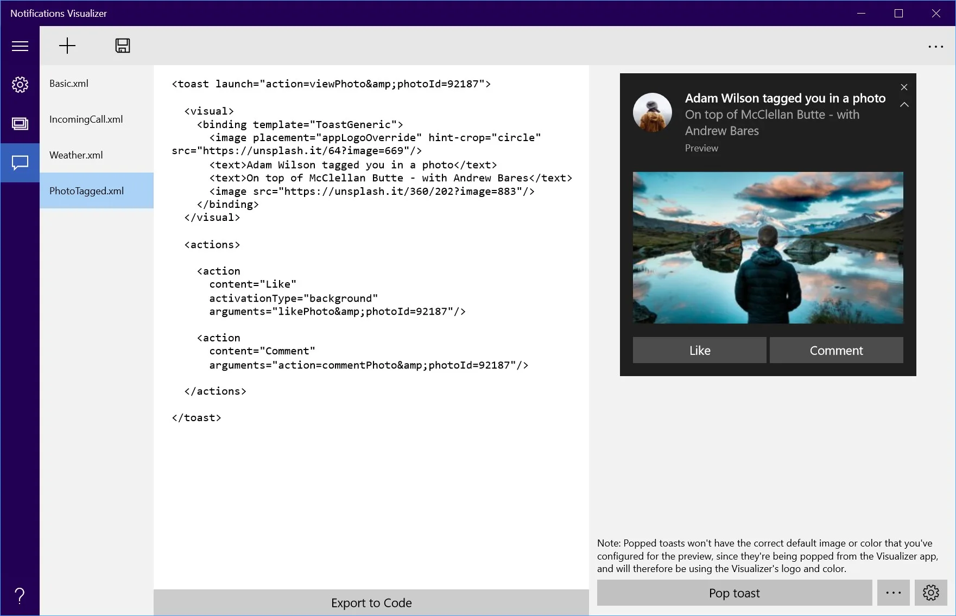Click the Export to Code button
The image size is (956, 616).
tap(371, 602)
